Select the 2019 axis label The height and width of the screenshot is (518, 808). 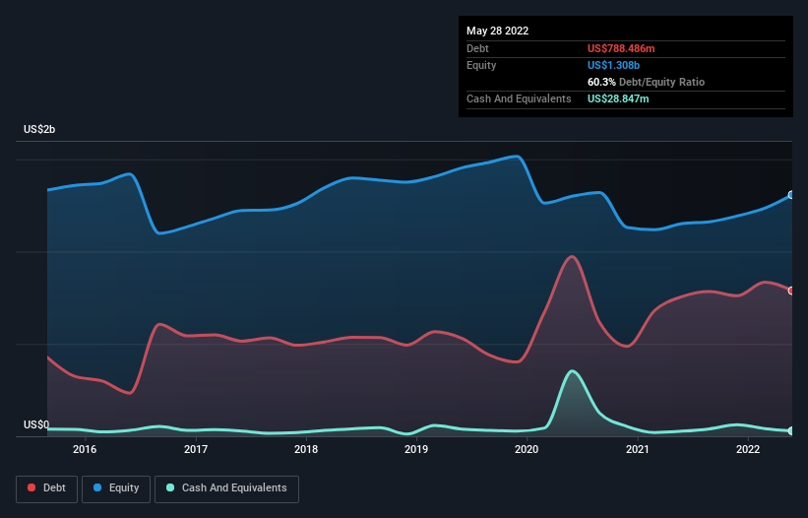click(416, 449)
